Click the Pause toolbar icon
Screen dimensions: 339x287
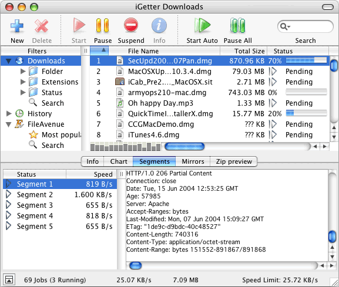[102, 25]
